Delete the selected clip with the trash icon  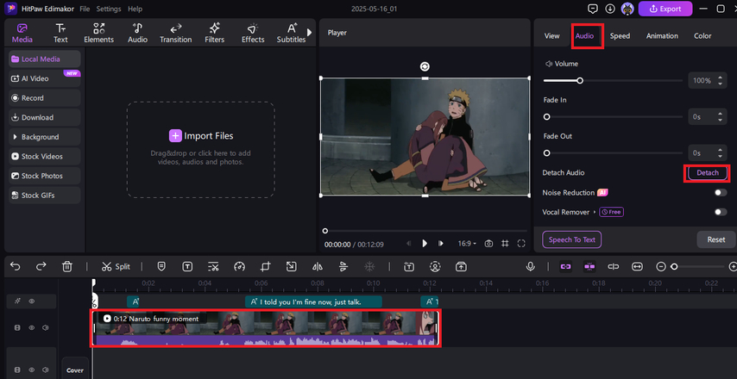pos(67,267)
